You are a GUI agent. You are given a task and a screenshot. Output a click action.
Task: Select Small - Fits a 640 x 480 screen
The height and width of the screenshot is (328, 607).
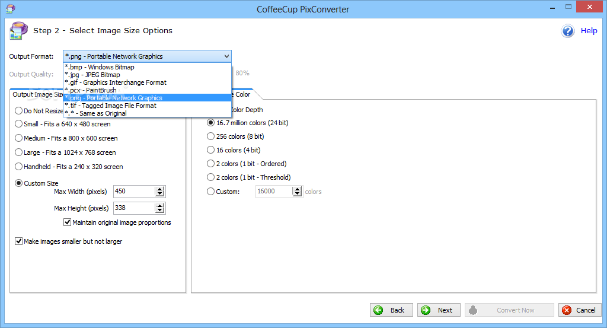click(x=18, y=124)
